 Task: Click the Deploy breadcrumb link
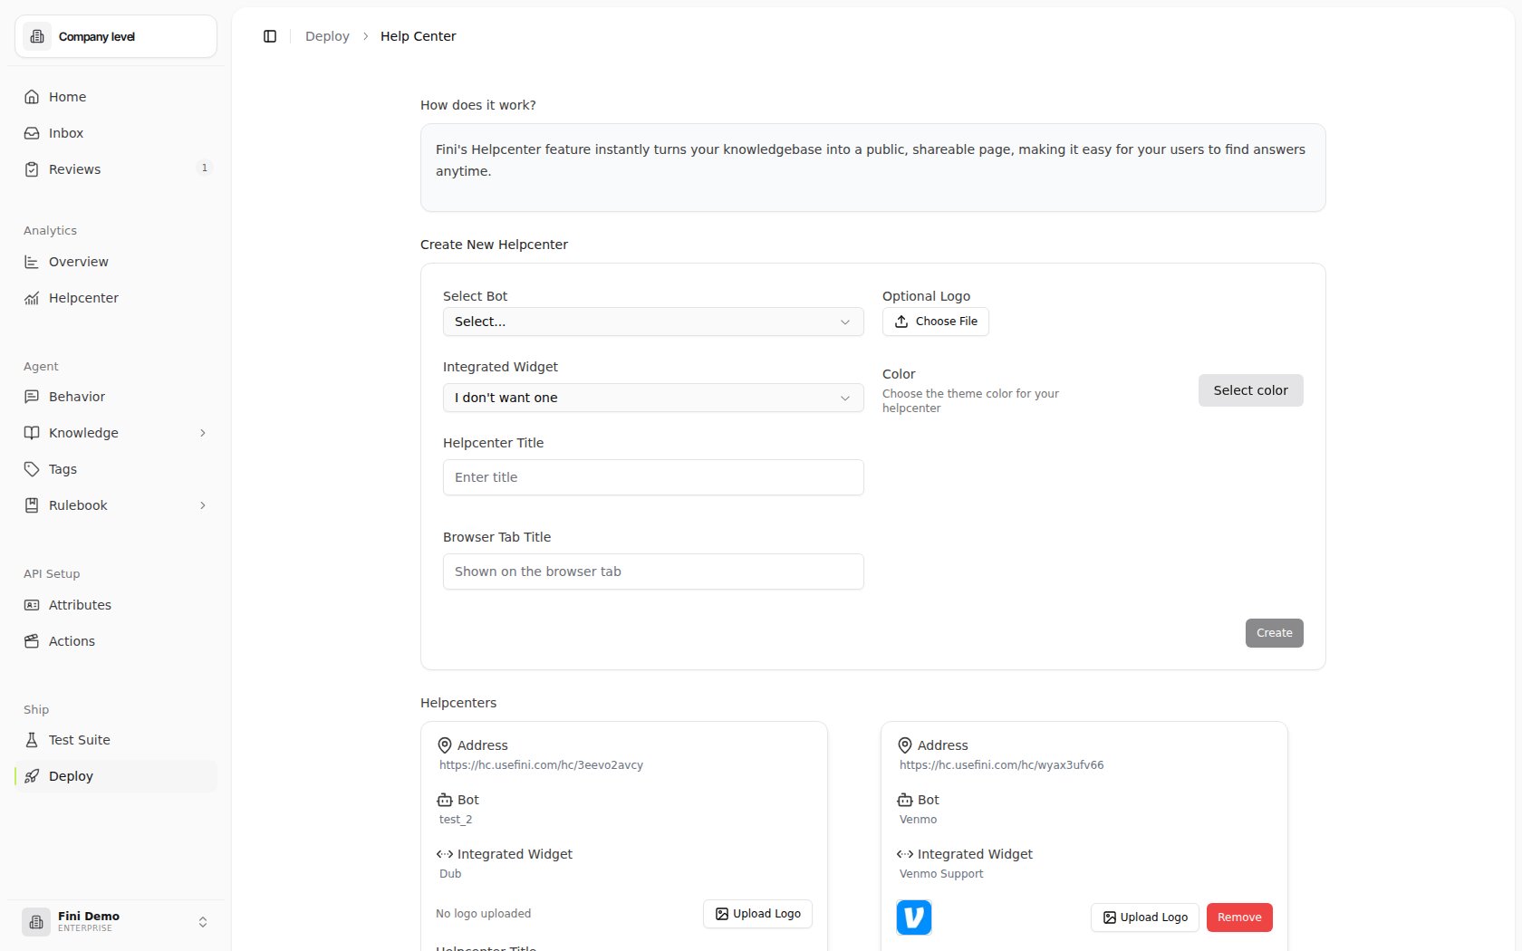click(327, 36)
